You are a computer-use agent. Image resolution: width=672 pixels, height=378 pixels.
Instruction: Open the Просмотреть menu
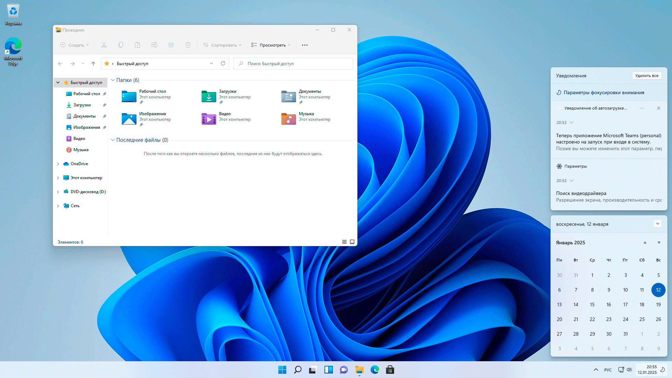271,45
